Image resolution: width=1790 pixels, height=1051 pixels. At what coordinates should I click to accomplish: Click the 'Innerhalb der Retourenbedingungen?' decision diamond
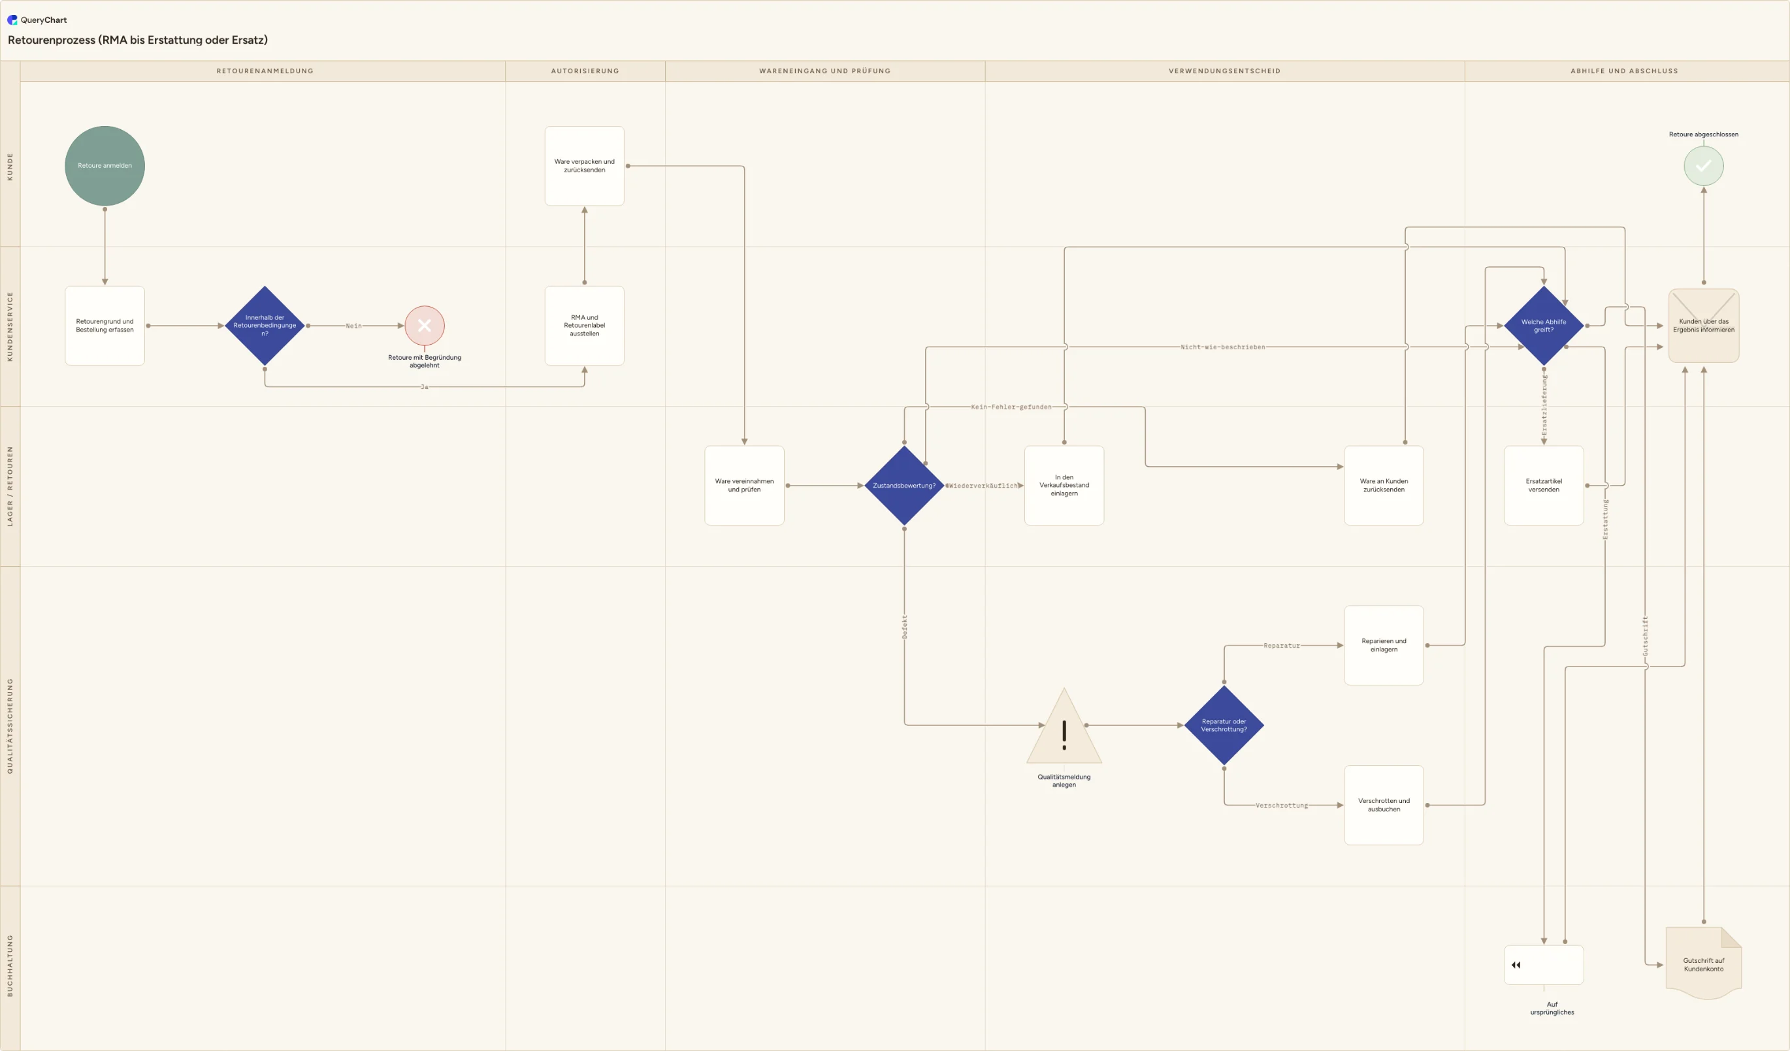[x=265, y=326]
